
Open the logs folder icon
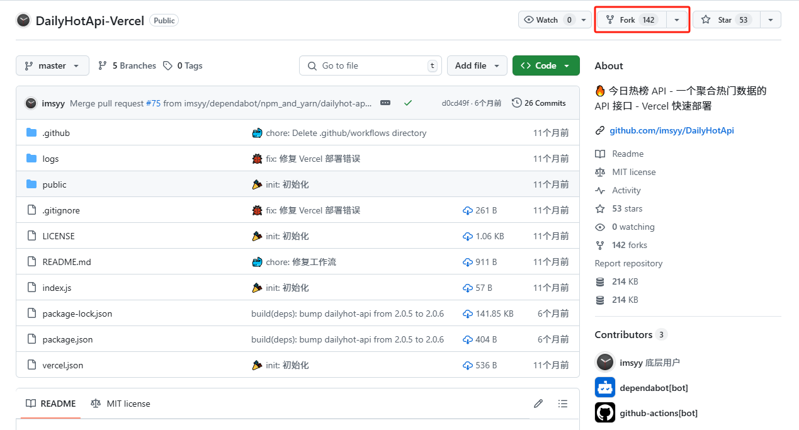click(31, 159)
